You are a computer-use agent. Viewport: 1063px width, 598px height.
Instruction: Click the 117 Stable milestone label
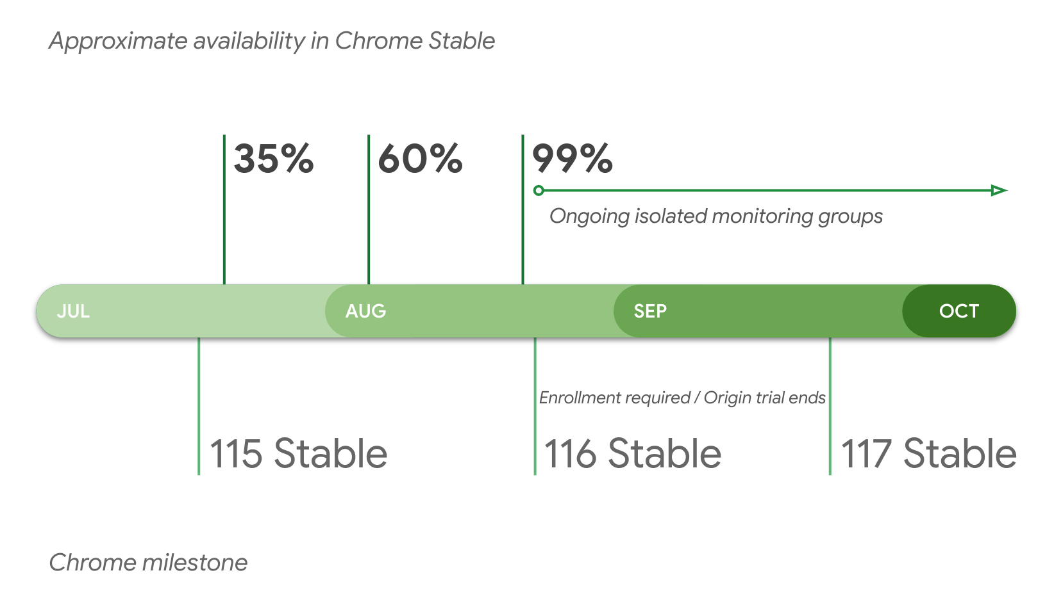[928, 454]
